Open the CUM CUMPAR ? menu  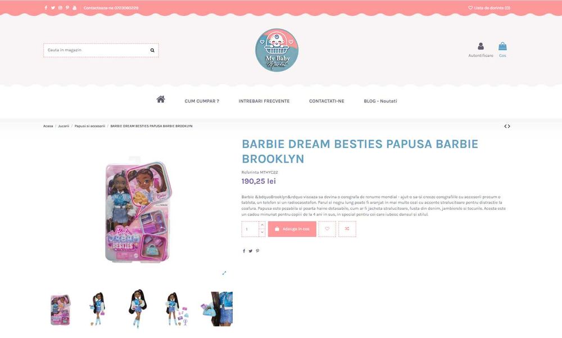click(202, 101)
